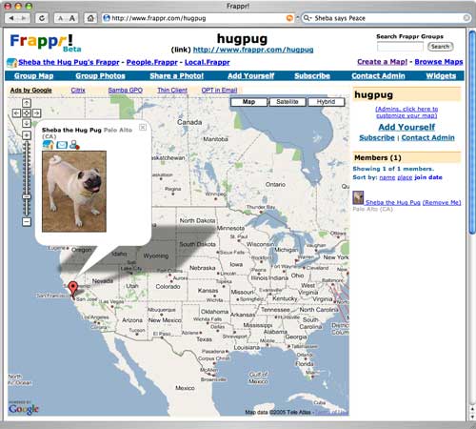This screenshot has width=476, height=429.
Task: Open Sheba the Hug Pug member link
Action: pyautogui.click(x=393, y=202)
